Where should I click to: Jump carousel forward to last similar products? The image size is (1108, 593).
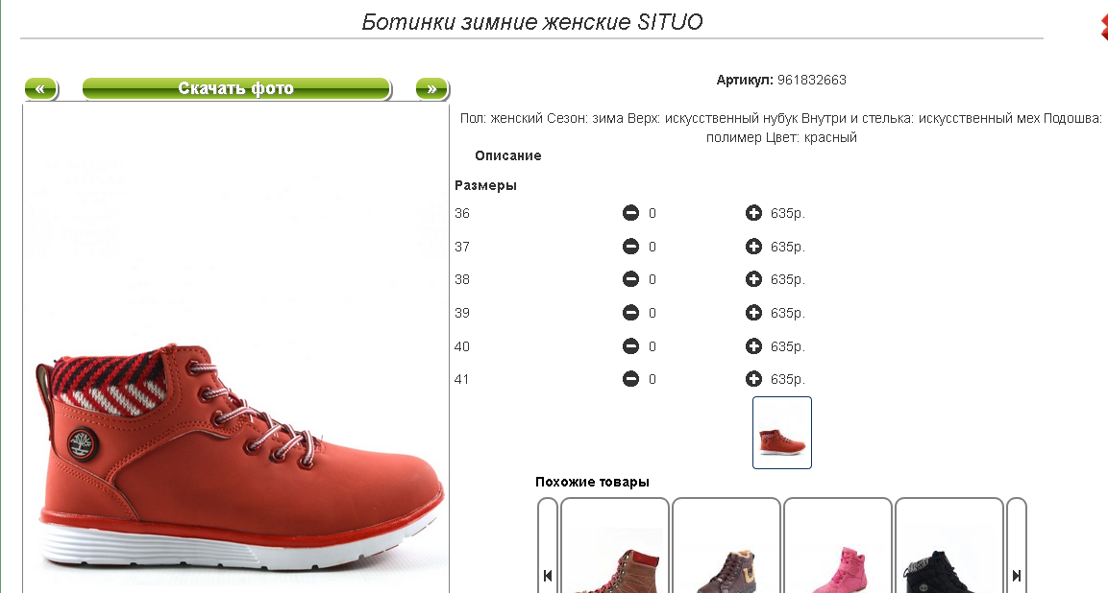[1016, 545]
